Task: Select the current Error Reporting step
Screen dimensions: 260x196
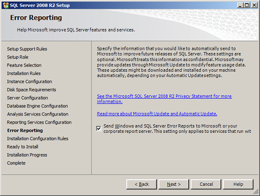Action: click(25, 130)
